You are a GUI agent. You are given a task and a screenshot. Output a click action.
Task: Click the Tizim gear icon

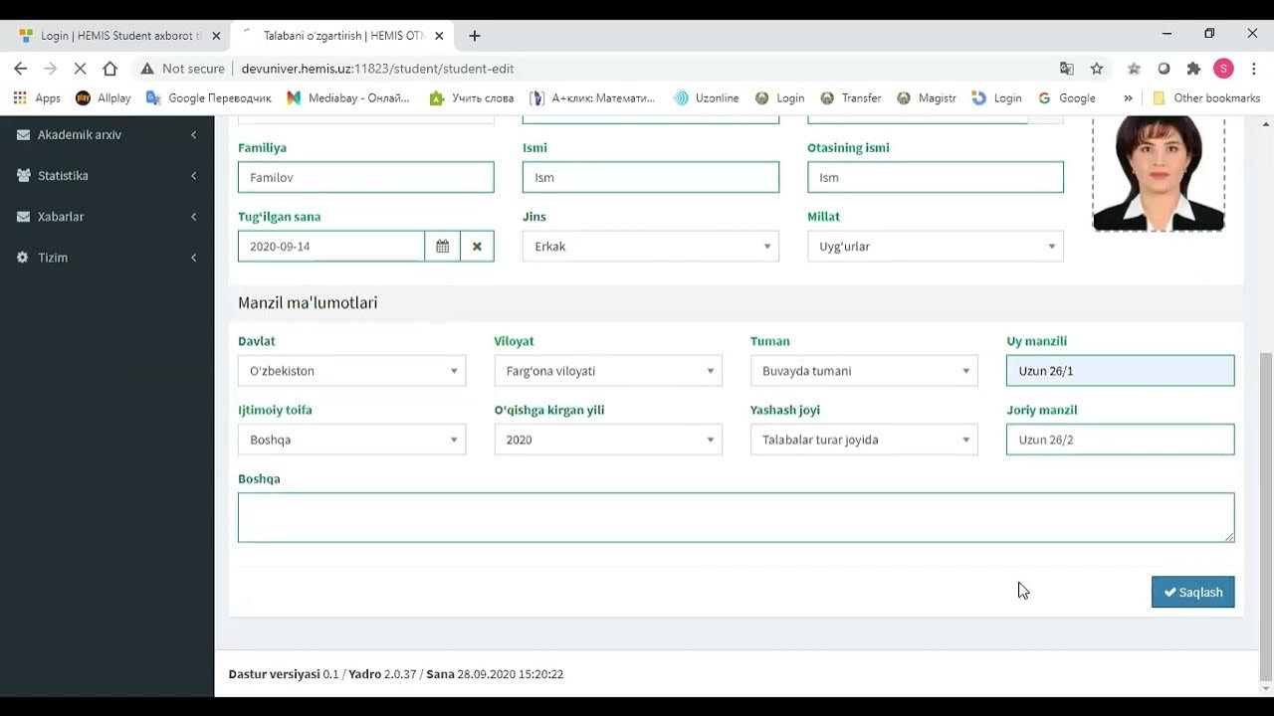click(23, 257)
